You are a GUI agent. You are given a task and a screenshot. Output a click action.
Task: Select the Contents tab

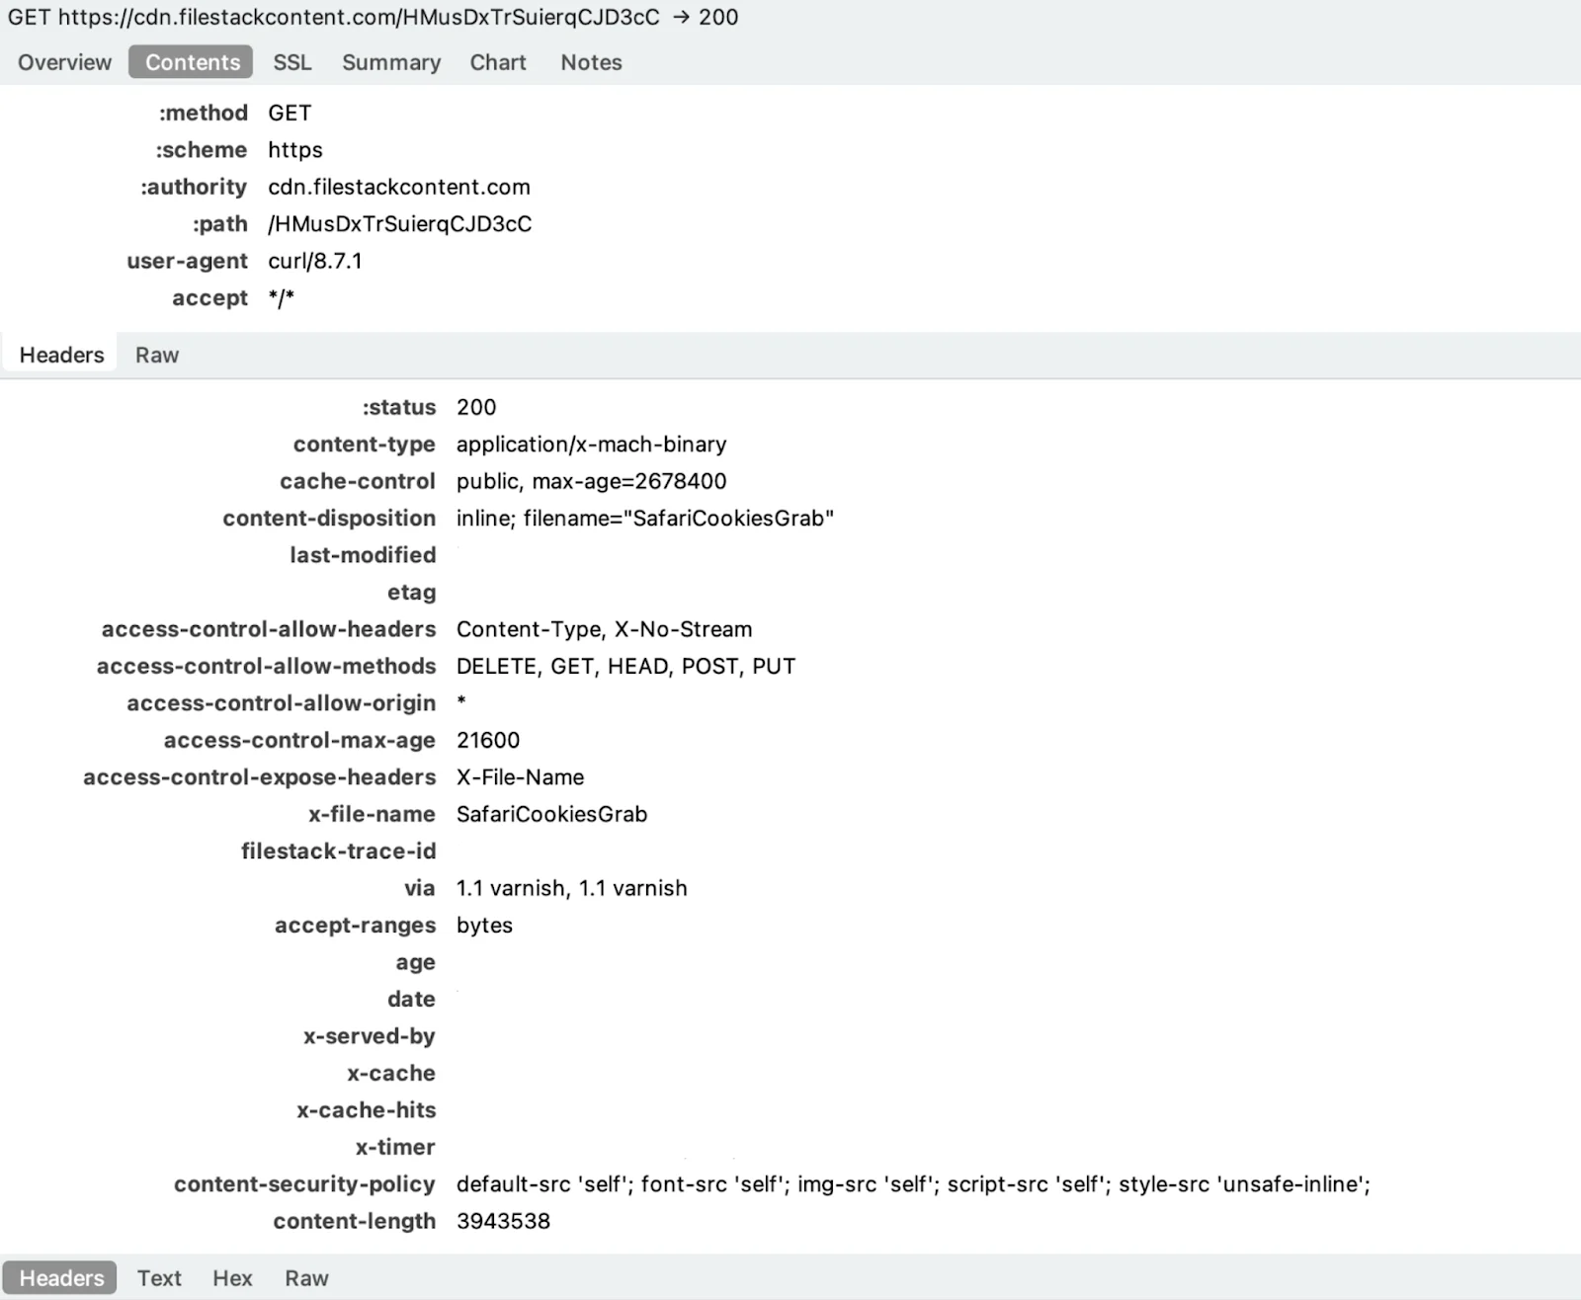click(192, 62)
